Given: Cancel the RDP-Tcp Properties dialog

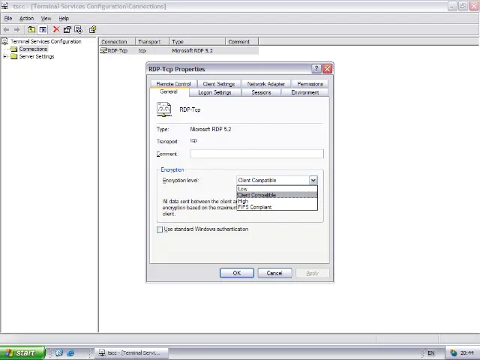Looking at the screenshot, I should click(274, 273).
